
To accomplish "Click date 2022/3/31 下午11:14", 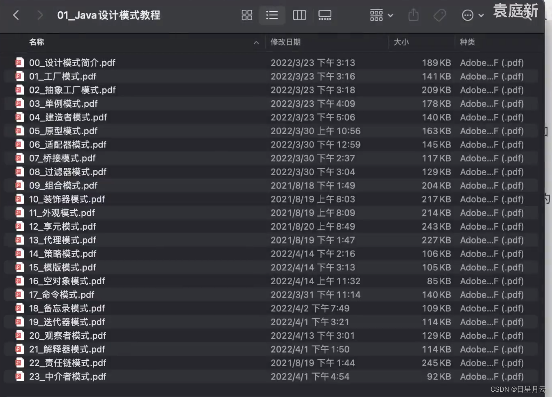I will coord(315,295).
